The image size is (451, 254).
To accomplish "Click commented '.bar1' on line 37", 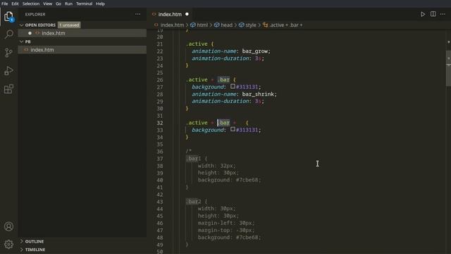I will (193, 159).
